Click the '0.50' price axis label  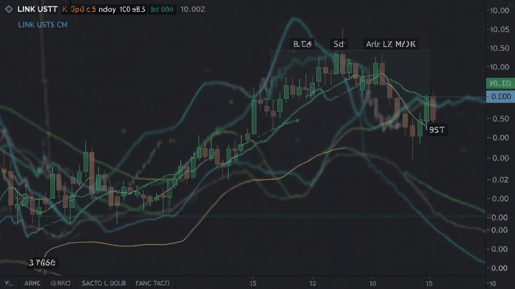[500, 118]
